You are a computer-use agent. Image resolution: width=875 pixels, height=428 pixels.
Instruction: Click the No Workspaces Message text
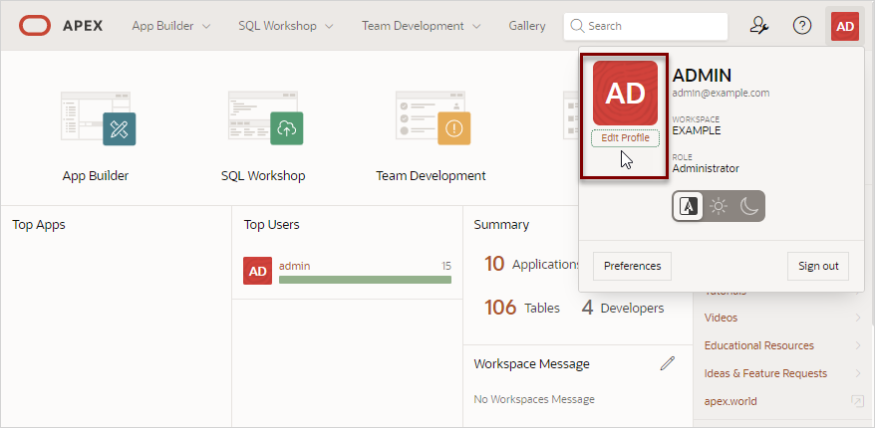(534, 399)
